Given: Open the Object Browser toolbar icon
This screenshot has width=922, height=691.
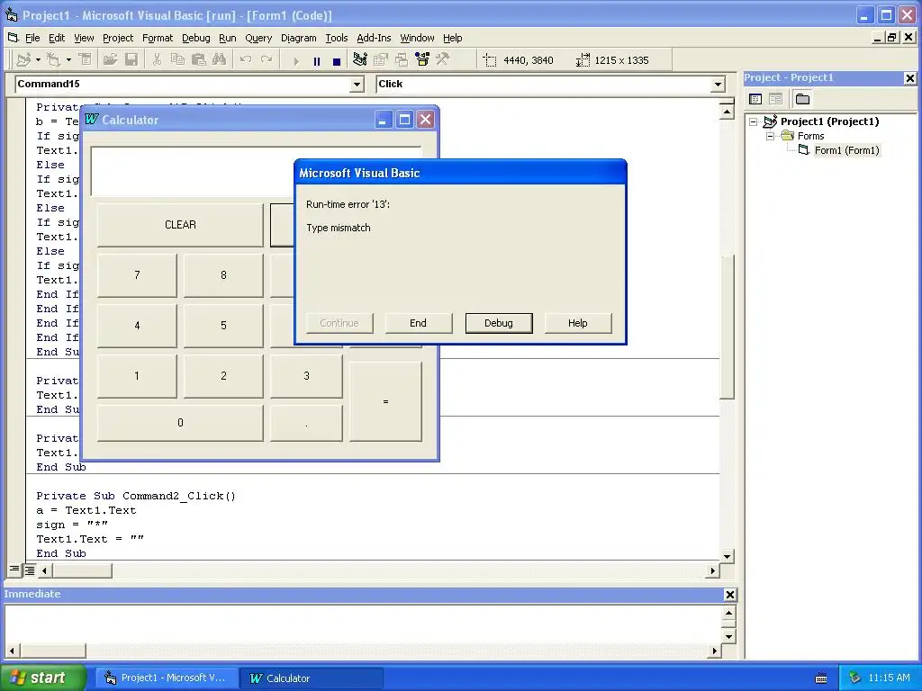Looking at the screenshot, I should coord(422,60).
